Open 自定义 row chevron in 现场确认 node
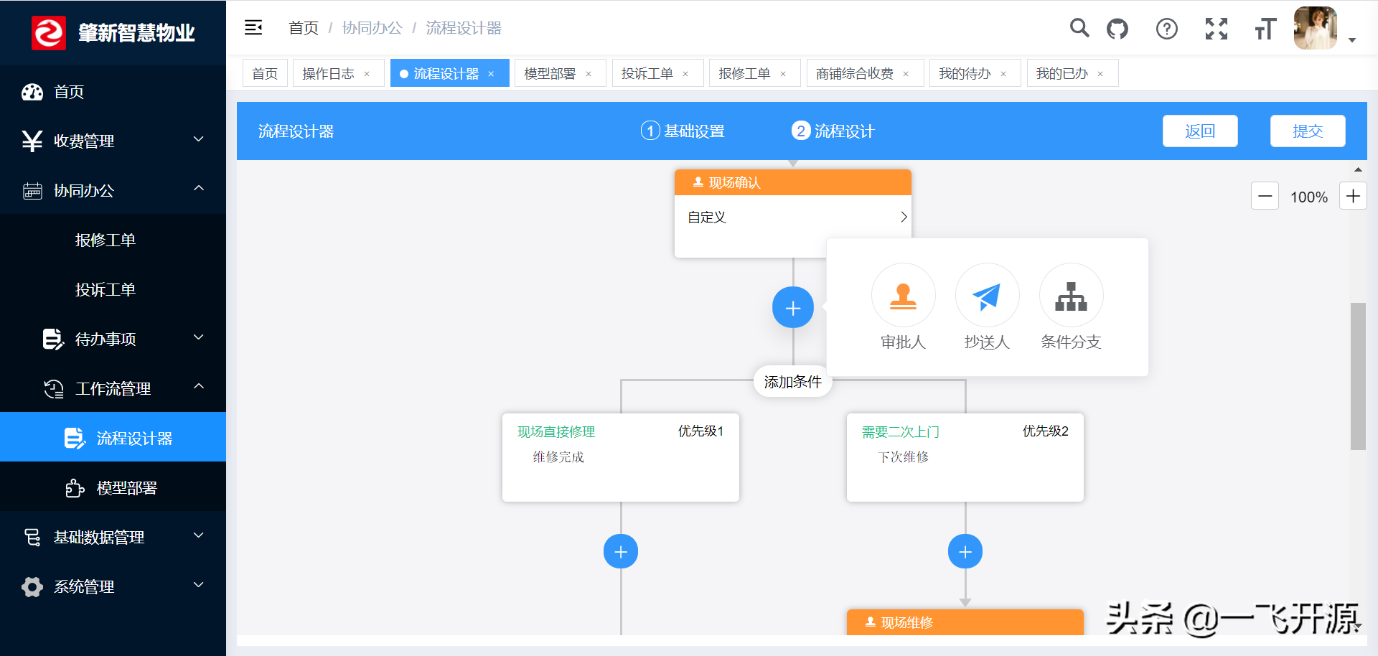The width and height of the screenshot is (1378, 656). [x=904, y=217]
